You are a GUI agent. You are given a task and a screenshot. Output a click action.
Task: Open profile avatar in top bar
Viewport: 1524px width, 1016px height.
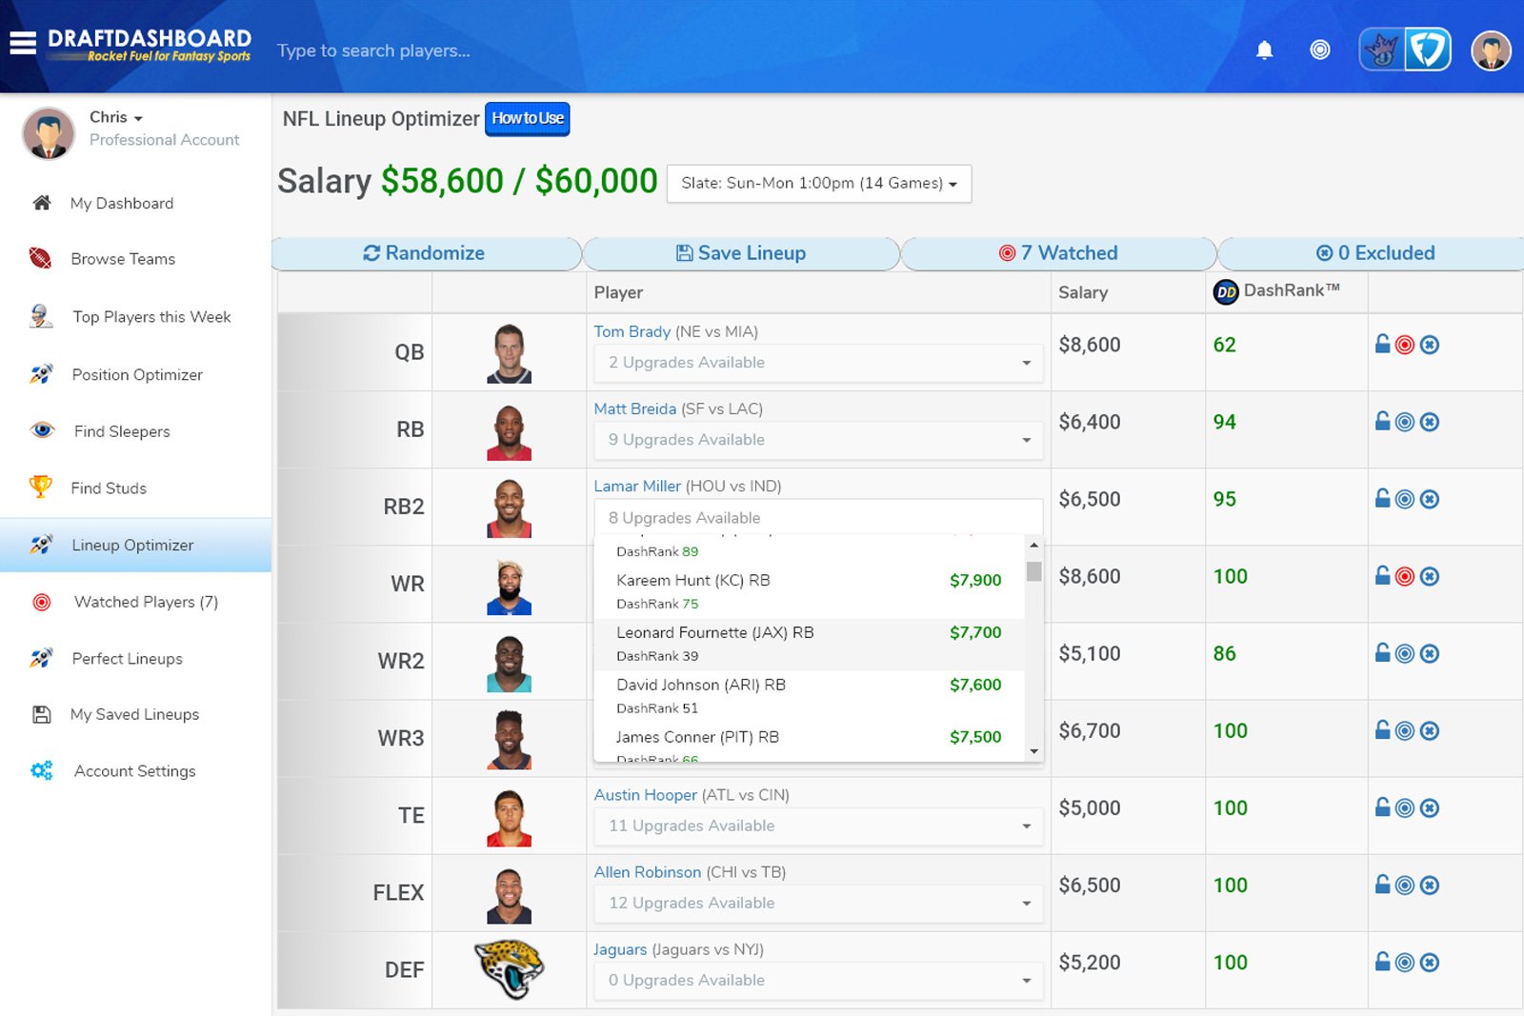(1491, 50)
